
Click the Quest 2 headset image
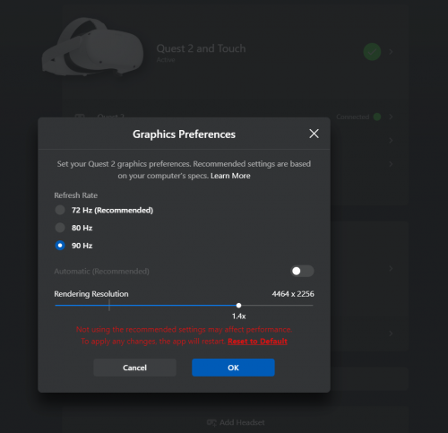(92, 47)
